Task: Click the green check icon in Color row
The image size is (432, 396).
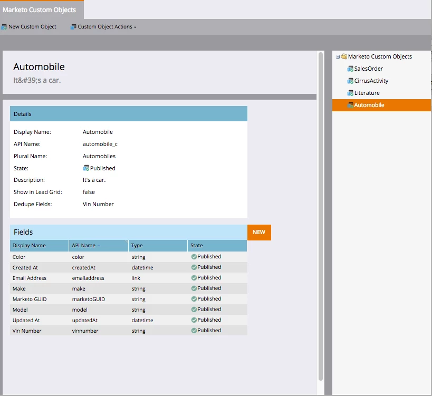Action: click(x=194, y=257)
